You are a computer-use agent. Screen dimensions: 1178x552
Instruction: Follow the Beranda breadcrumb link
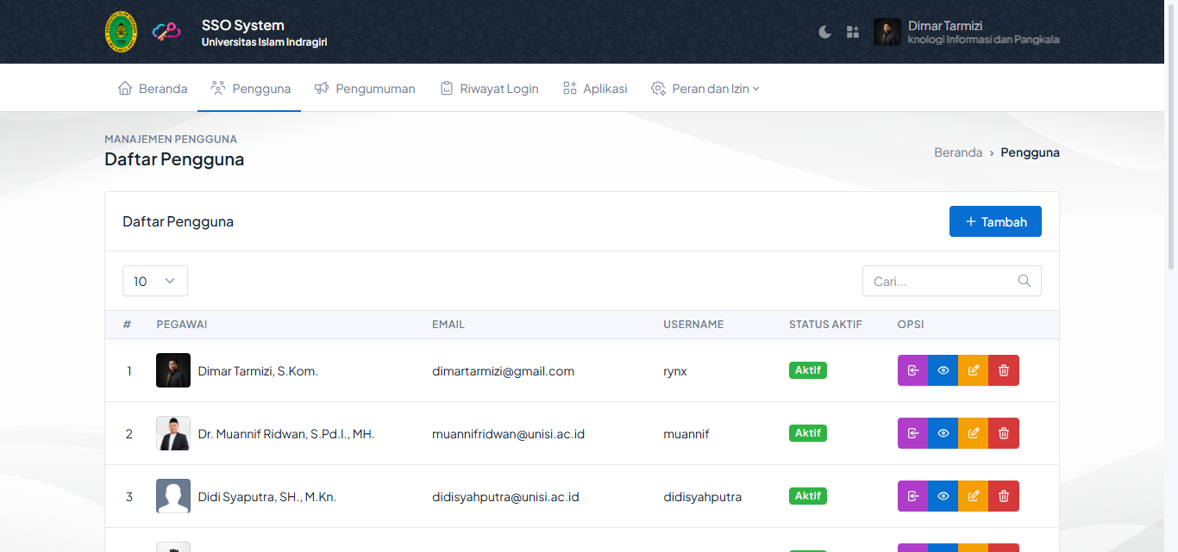[x=958, y=152]
